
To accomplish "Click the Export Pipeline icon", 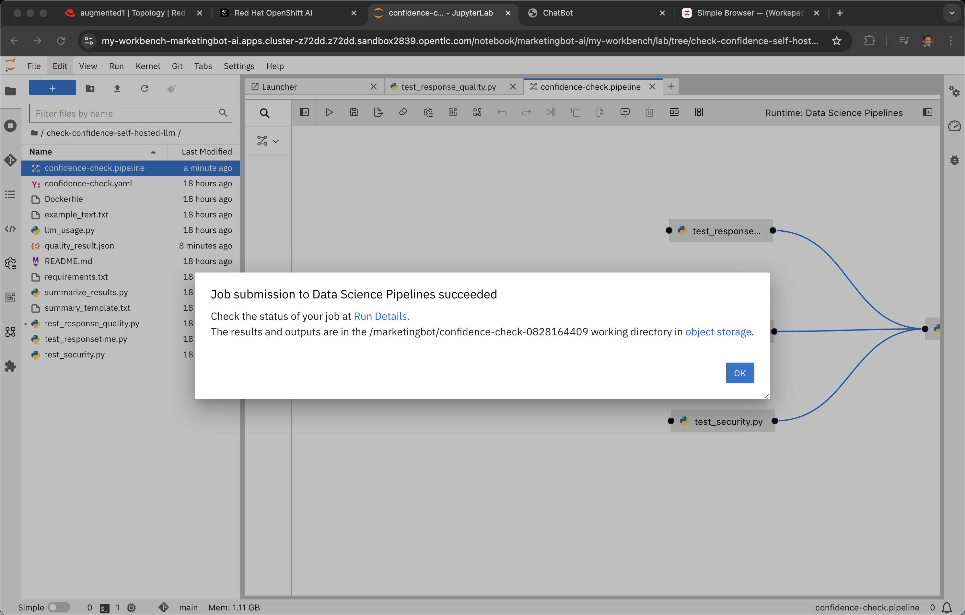I will point(378,112).
